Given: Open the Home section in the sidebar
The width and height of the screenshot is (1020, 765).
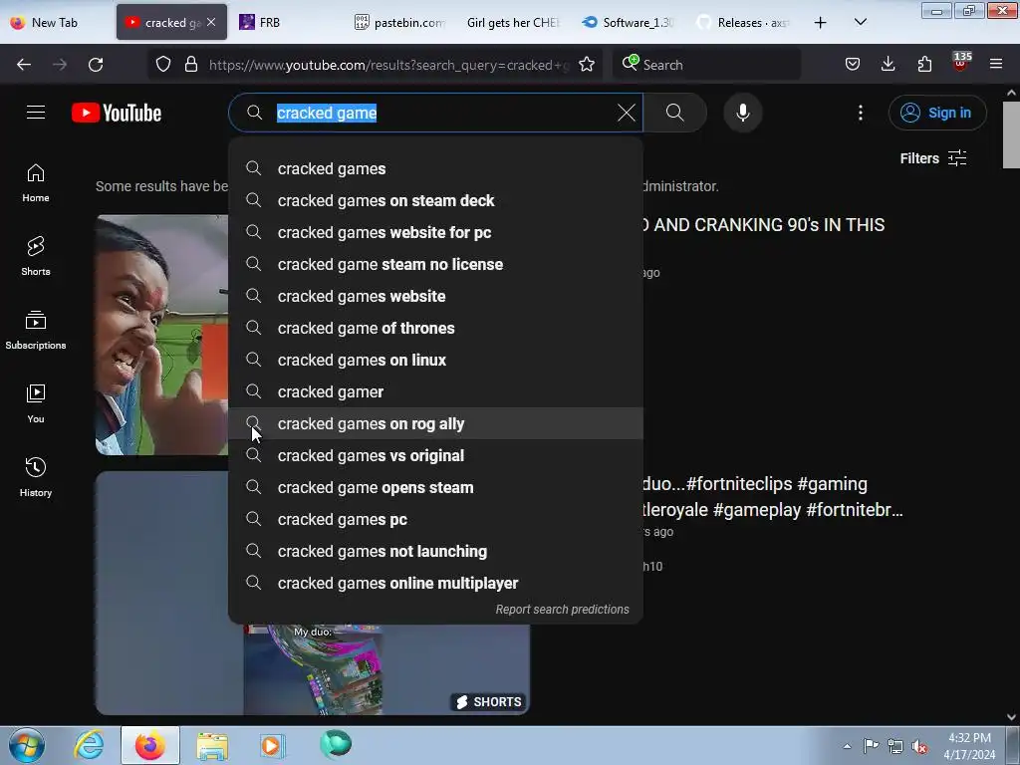Looking at the screenshot, I should click(36, 183).
